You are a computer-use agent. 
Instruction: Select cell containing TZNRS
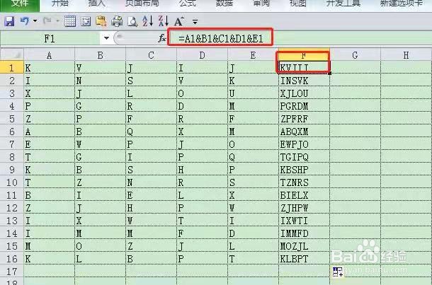304,182
